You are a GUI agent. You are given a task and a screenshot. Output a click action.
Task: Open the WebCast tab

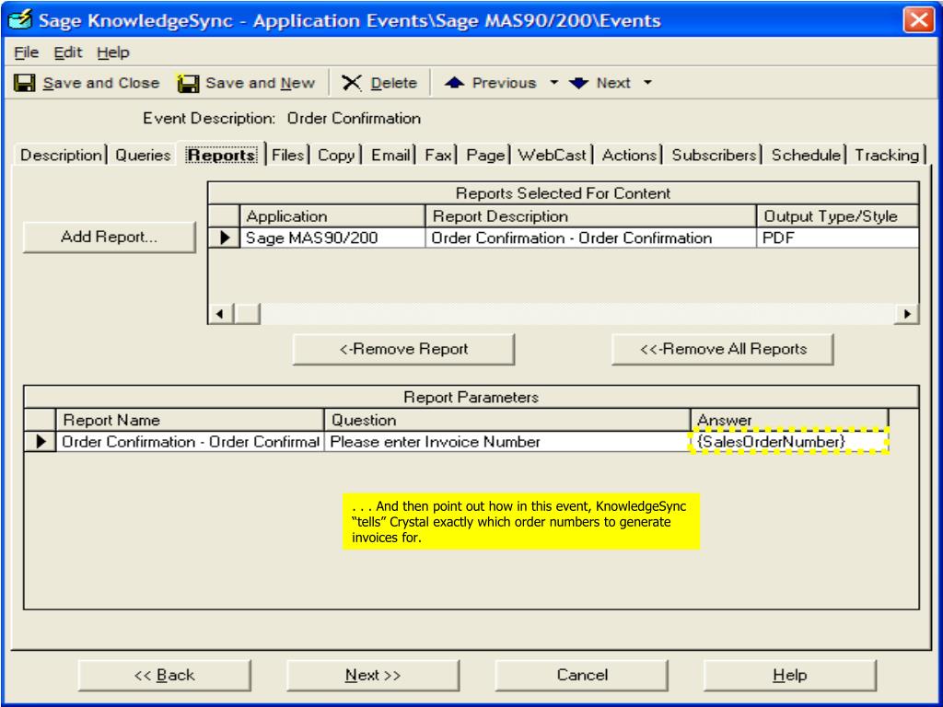click(553, 155)
